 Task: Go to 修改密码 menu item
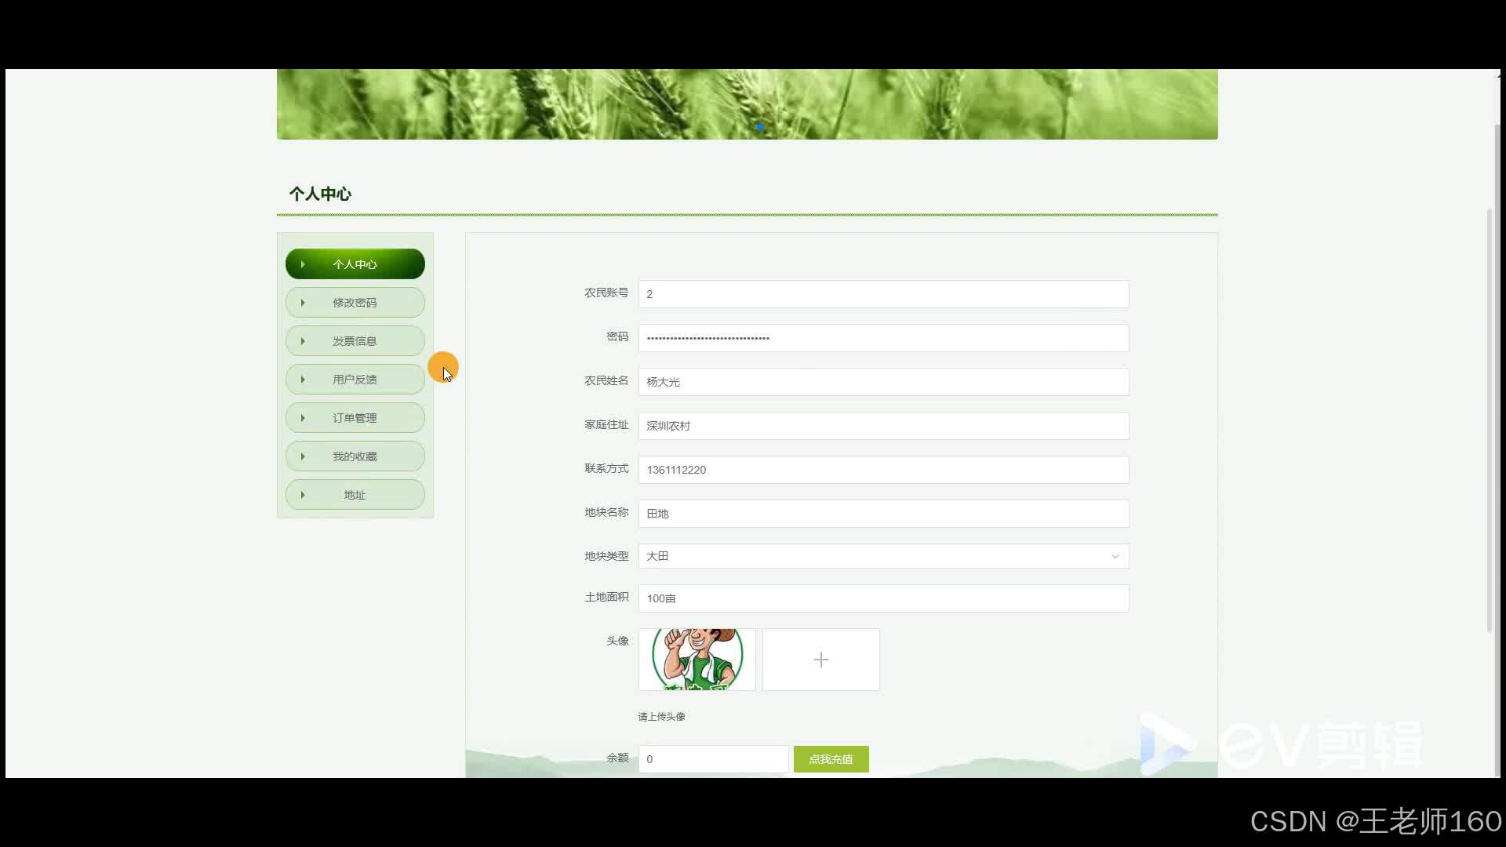point(355,303)
